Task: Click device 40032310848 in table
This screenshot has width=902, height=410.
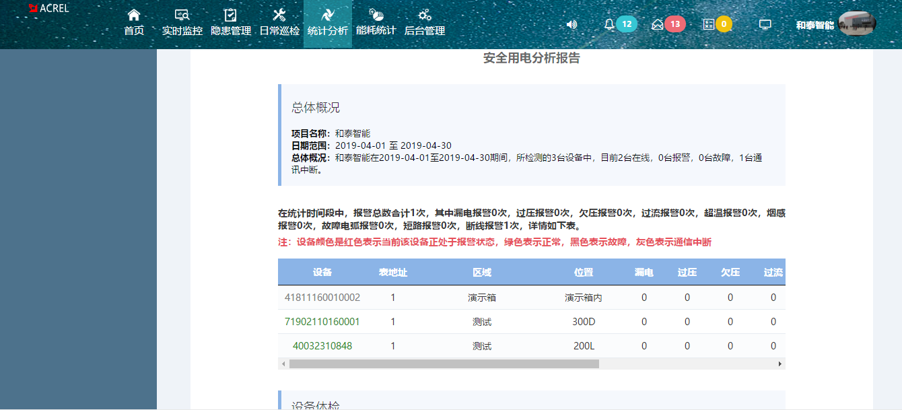Action: [322, 346]
